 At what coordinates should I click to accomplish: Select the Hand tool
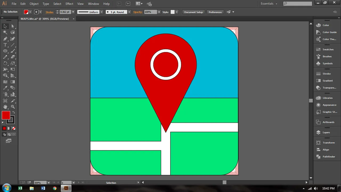(5, 107)
